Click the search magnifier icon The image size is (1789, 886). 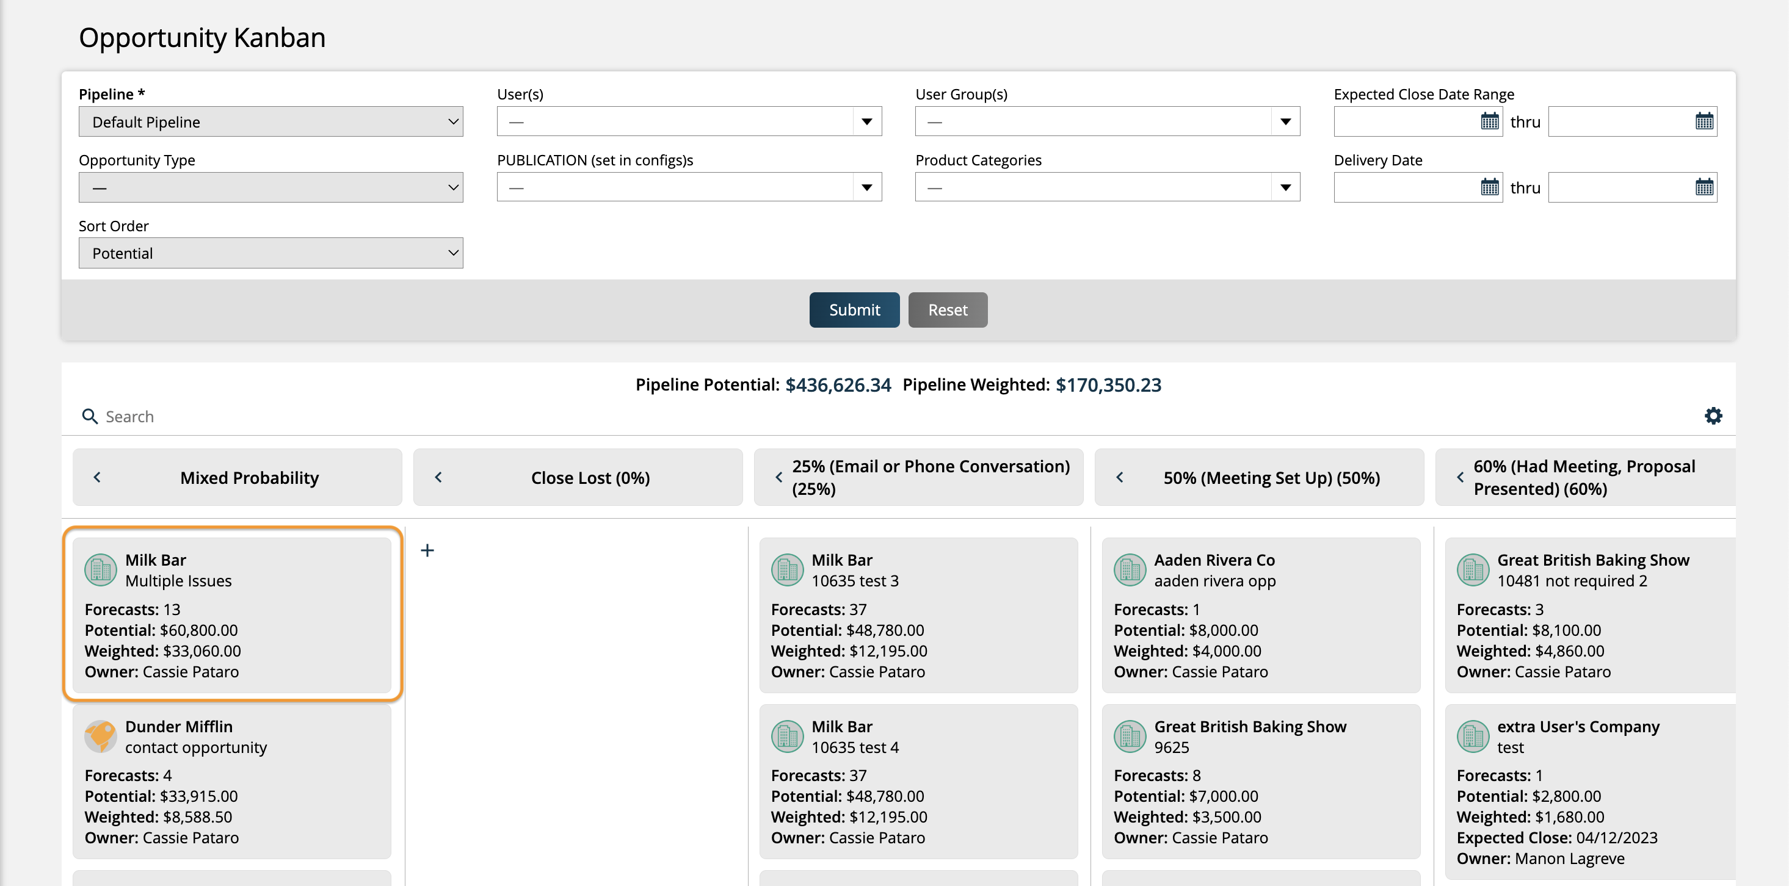click(90, 416)
